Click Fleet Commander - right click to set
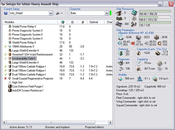Viewport: 175px width, 130px height. coord(136,98)
